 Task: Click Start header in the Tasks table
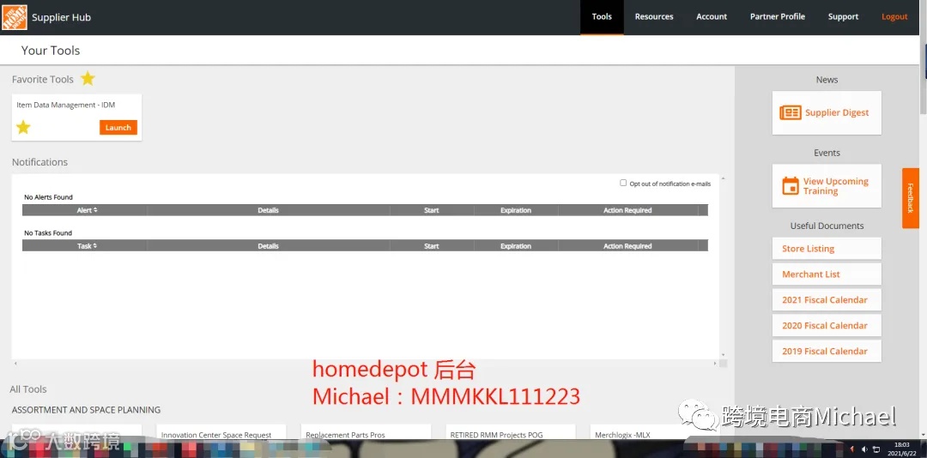(432, 246)
